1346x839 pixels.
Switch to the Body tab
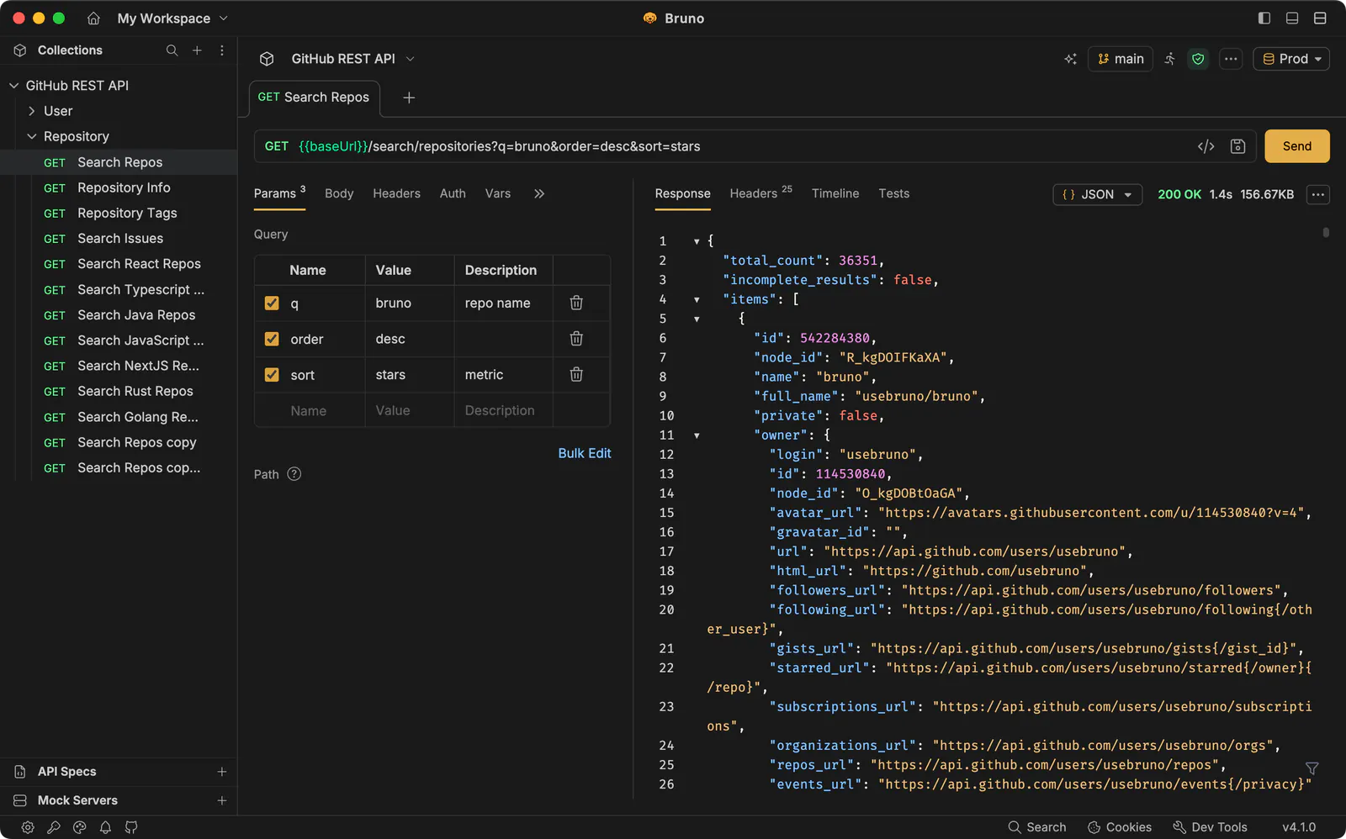pos(339,193)
